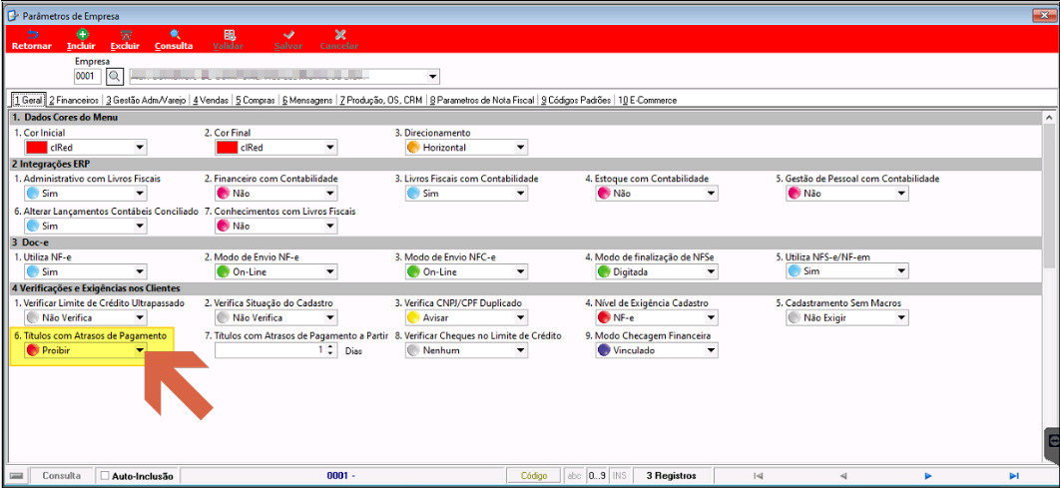Go to next record navigation arrow
Viewport: 1060px width, 488px height.
tap(929, 476)
